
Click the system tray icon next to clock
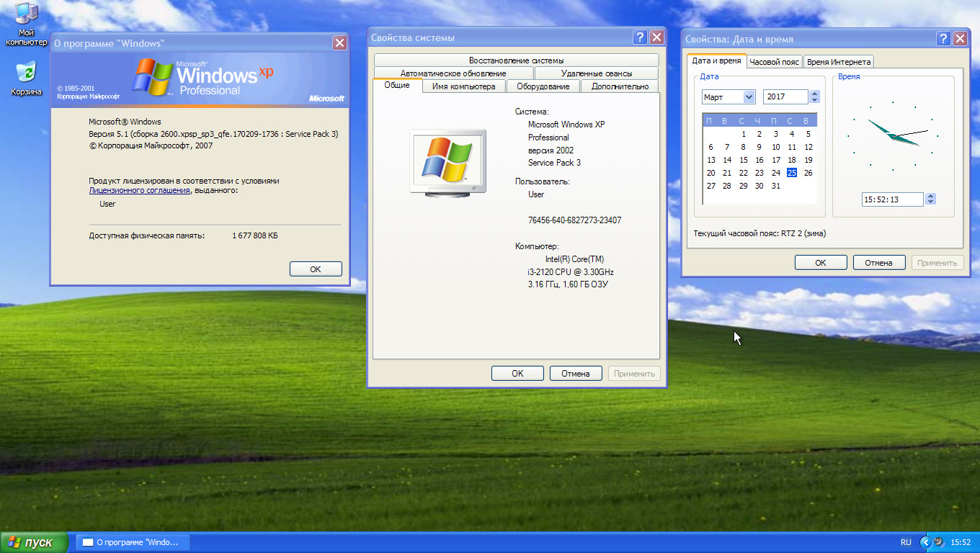[x=938, y=542]
